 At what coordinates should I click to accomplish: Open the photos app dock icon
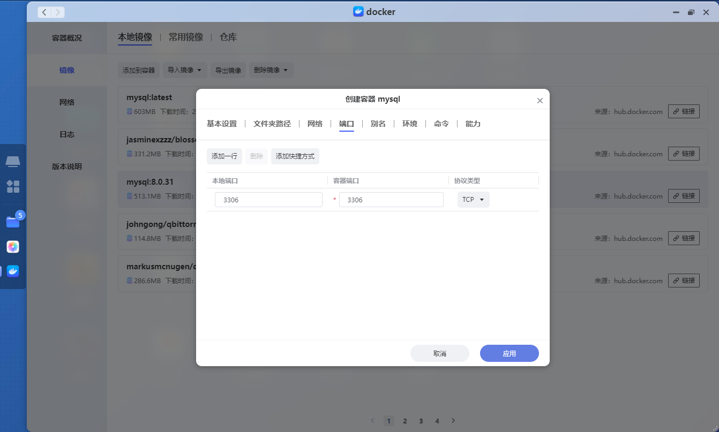(13, 247)
